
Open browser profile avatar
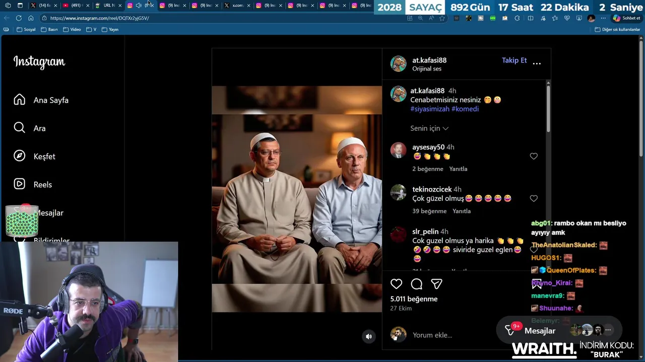click(591, 18)
